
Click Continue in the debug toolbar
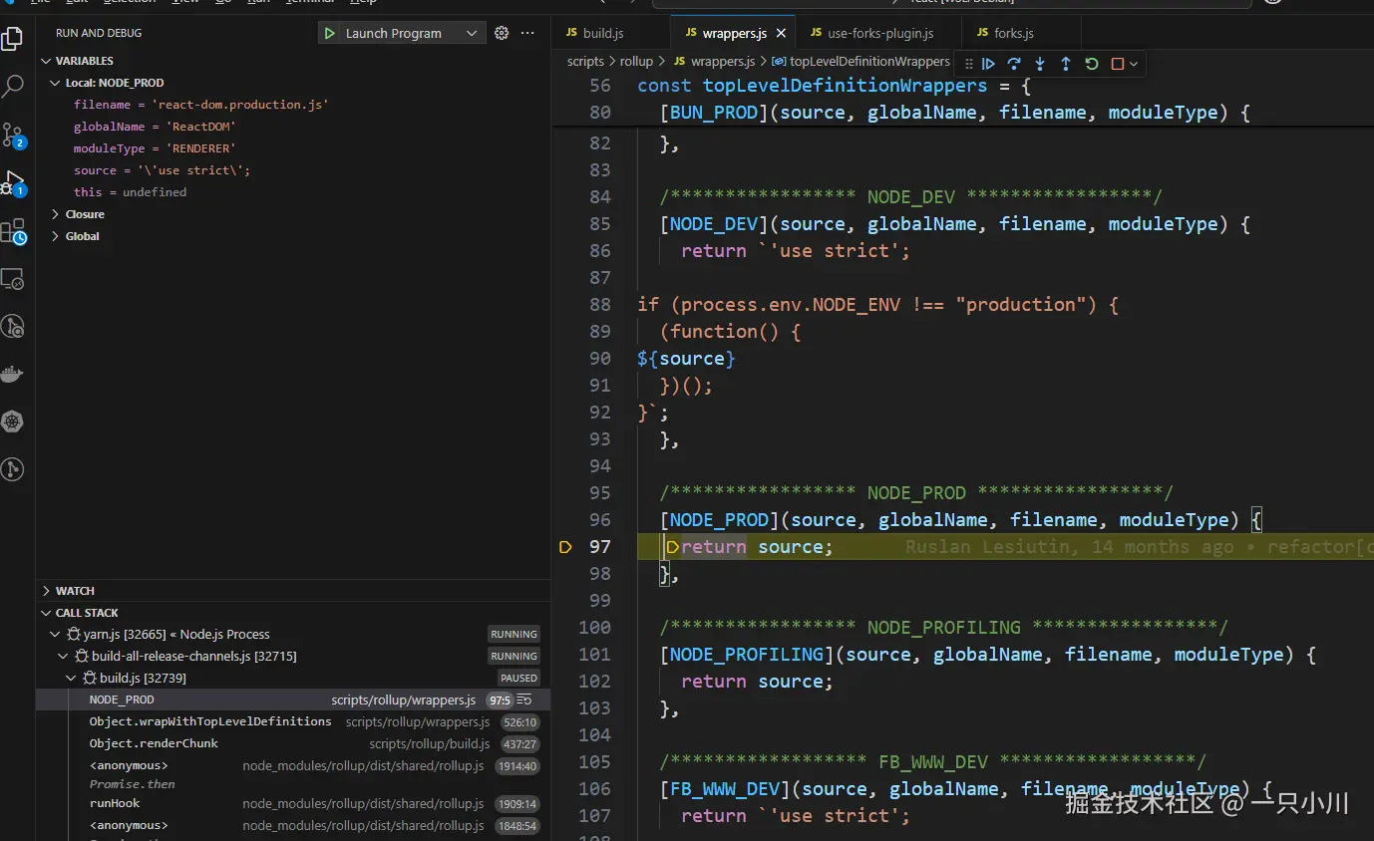click(988, 64)
